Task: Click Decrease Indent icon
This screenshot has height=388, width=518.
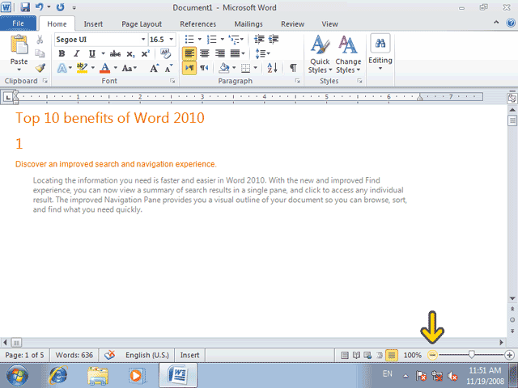Action: coord(259,40)
